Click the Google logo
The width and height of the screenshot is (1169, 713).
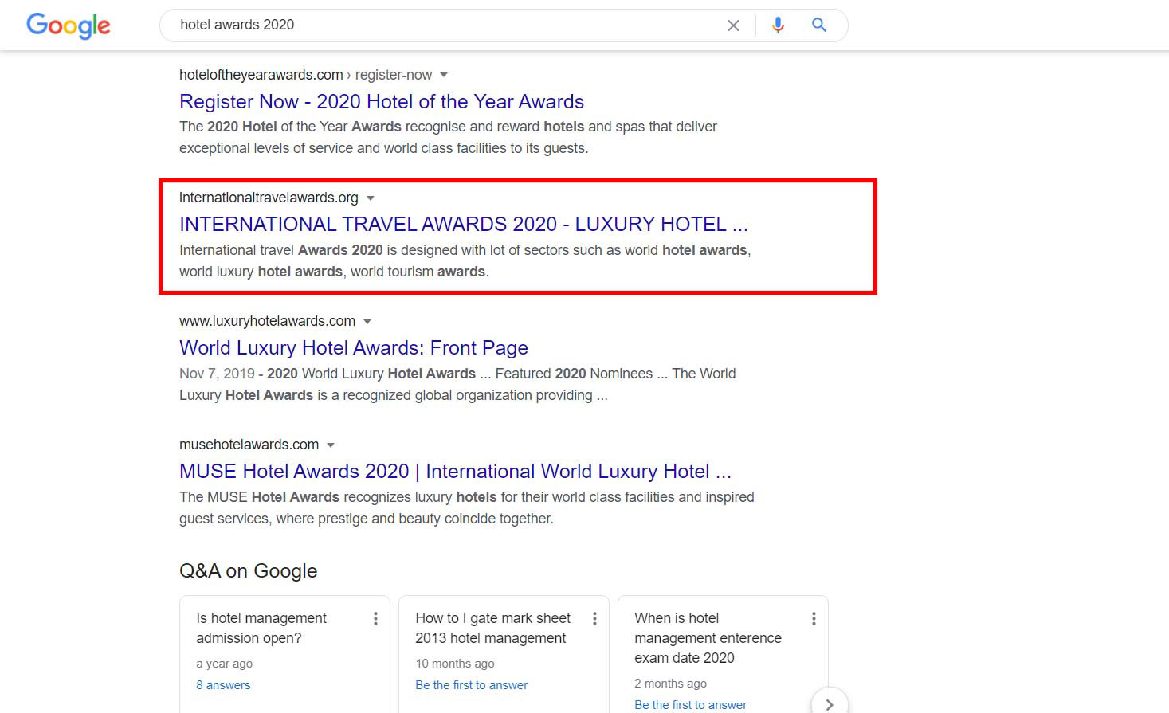[69, 25]
